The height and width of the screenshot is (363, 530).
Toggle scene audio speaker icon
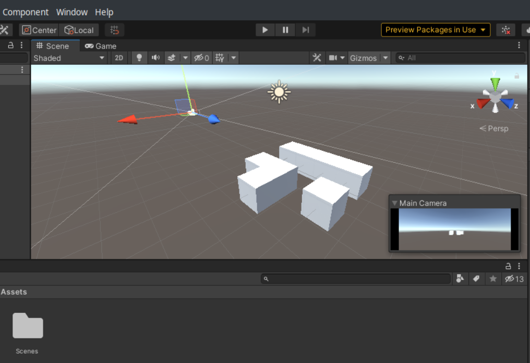point(155,58)
